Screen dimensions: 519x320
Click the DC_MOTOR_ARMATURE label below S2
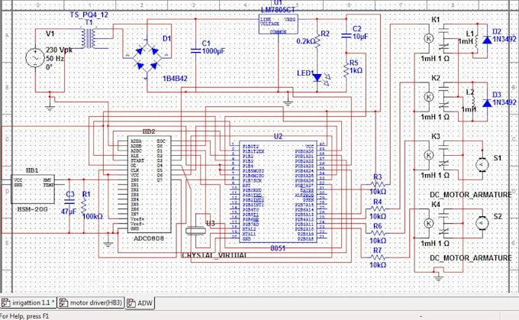pyautogui.click(x=471, y=257)
